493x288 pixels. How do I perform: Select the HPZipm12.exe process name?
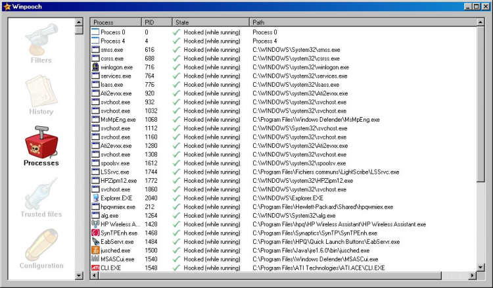pyautogui.click(x=118, y=180)
